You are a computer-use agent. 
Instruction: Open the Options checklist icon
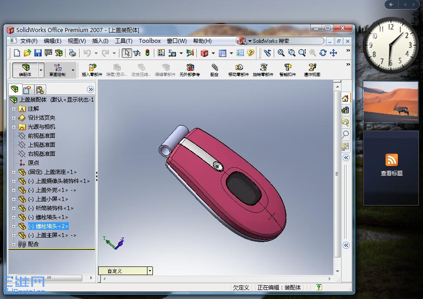(x=240, y=53)
